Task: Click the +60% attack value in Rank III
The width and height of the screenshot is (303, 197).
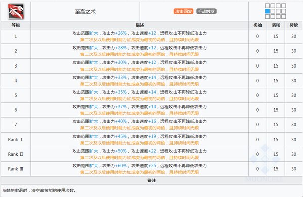Action: [121, 166]
